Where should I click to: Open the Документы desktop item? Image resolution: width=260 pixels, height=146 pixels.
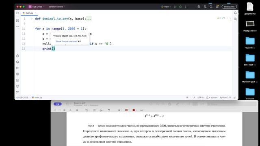tap(250, 9)
